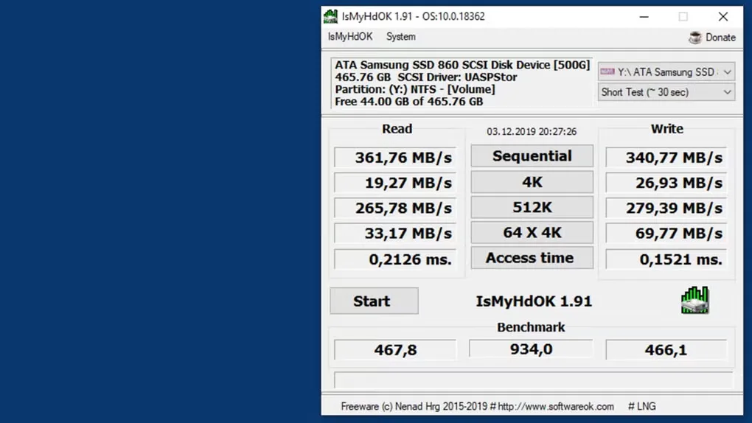Click the Freeware (c) Nenad Hrg 2015-2019 text
Viewport: 752px width, 423px height.
pyautogui.click(x=414, y=407)
